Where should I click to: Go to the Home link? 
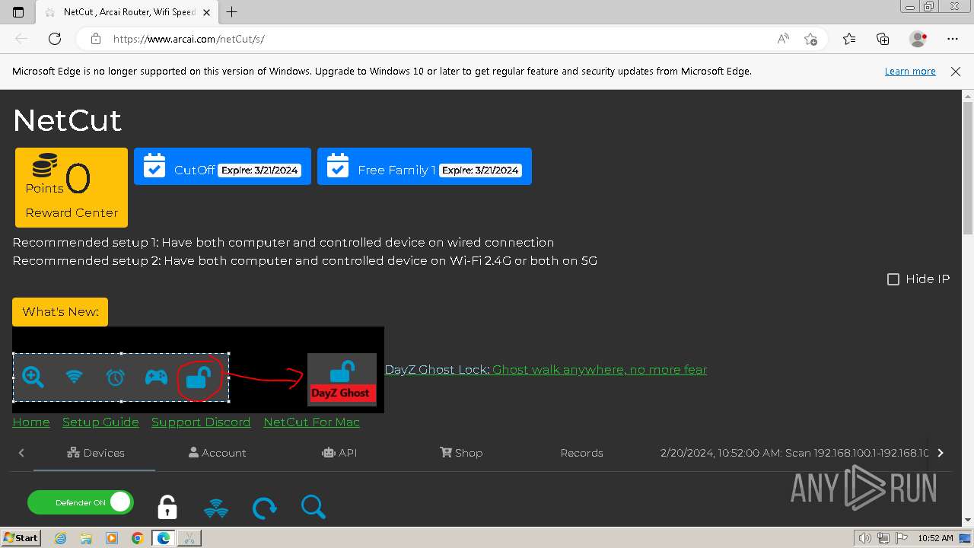[x=31, y=422]
